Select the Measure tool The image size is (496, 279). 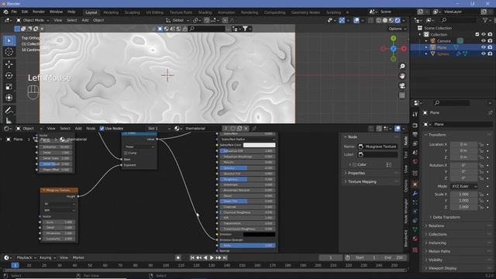point(9,120)
